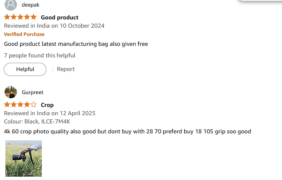Viewport: 282px width, 180px height.
Task: Click review text about manufacturing bag given free
Action: [76, 44]
